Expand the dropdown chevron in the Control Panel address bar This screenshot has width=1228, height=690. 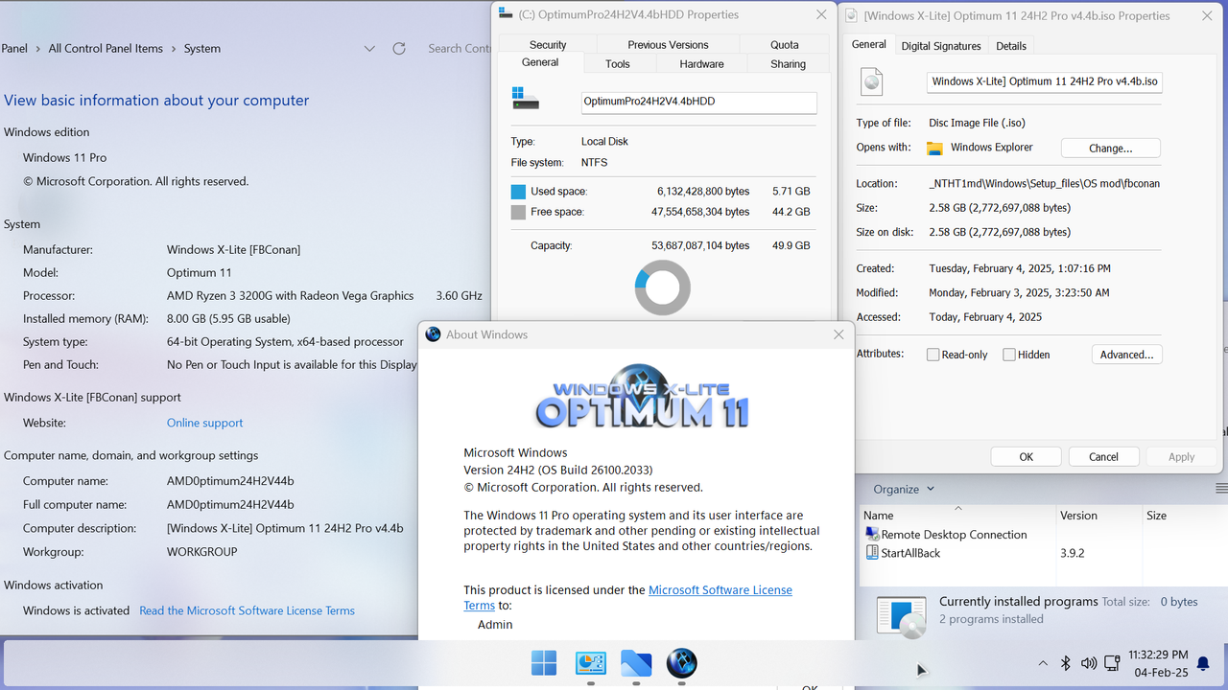point(369,48)
